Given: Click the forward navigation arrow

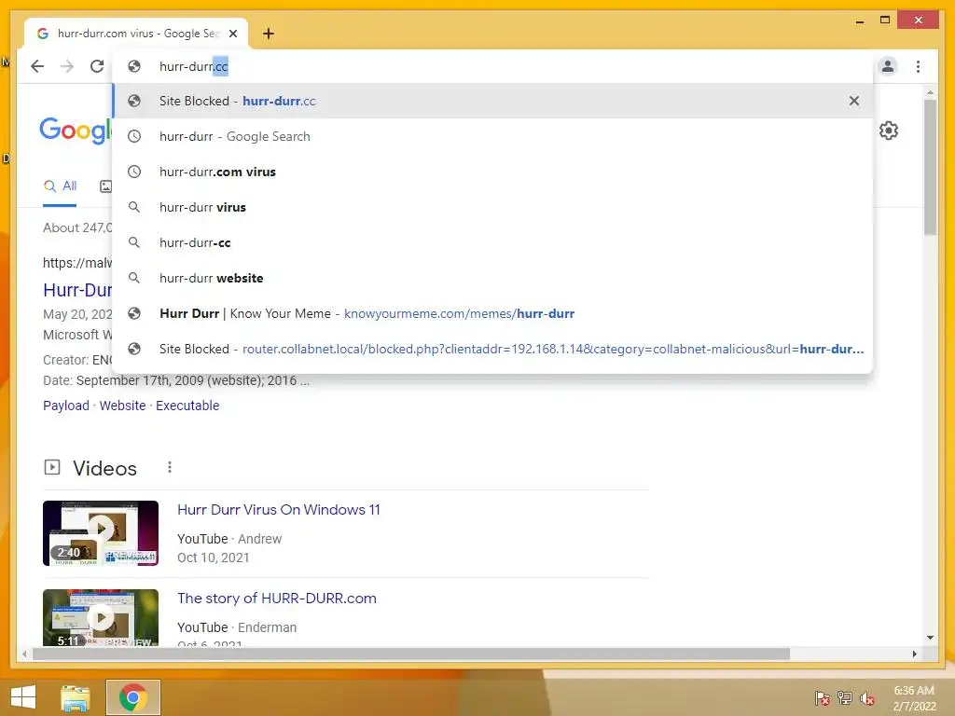Looking at the screenshot, I should (67, 66).
